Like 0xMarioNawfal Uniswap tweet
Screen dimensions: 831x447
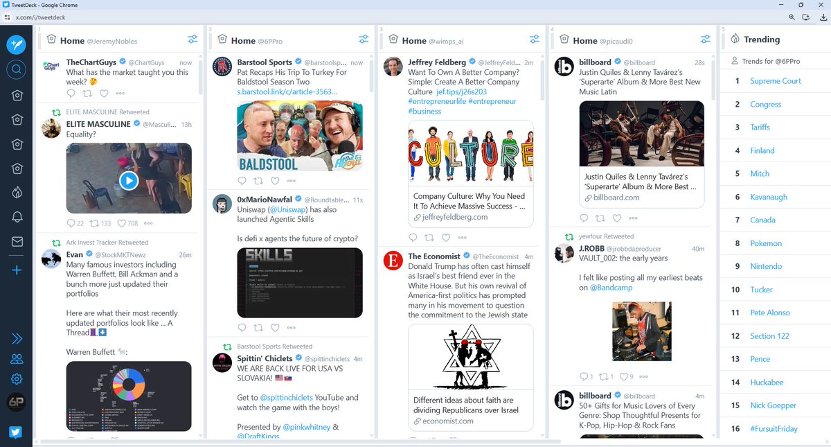[x=275, y=327]
